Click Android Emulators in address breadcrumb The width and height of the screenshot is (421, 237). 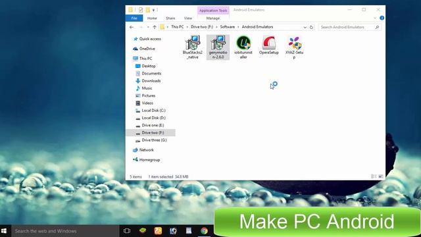pyautogui.click(x=257, y=27)
